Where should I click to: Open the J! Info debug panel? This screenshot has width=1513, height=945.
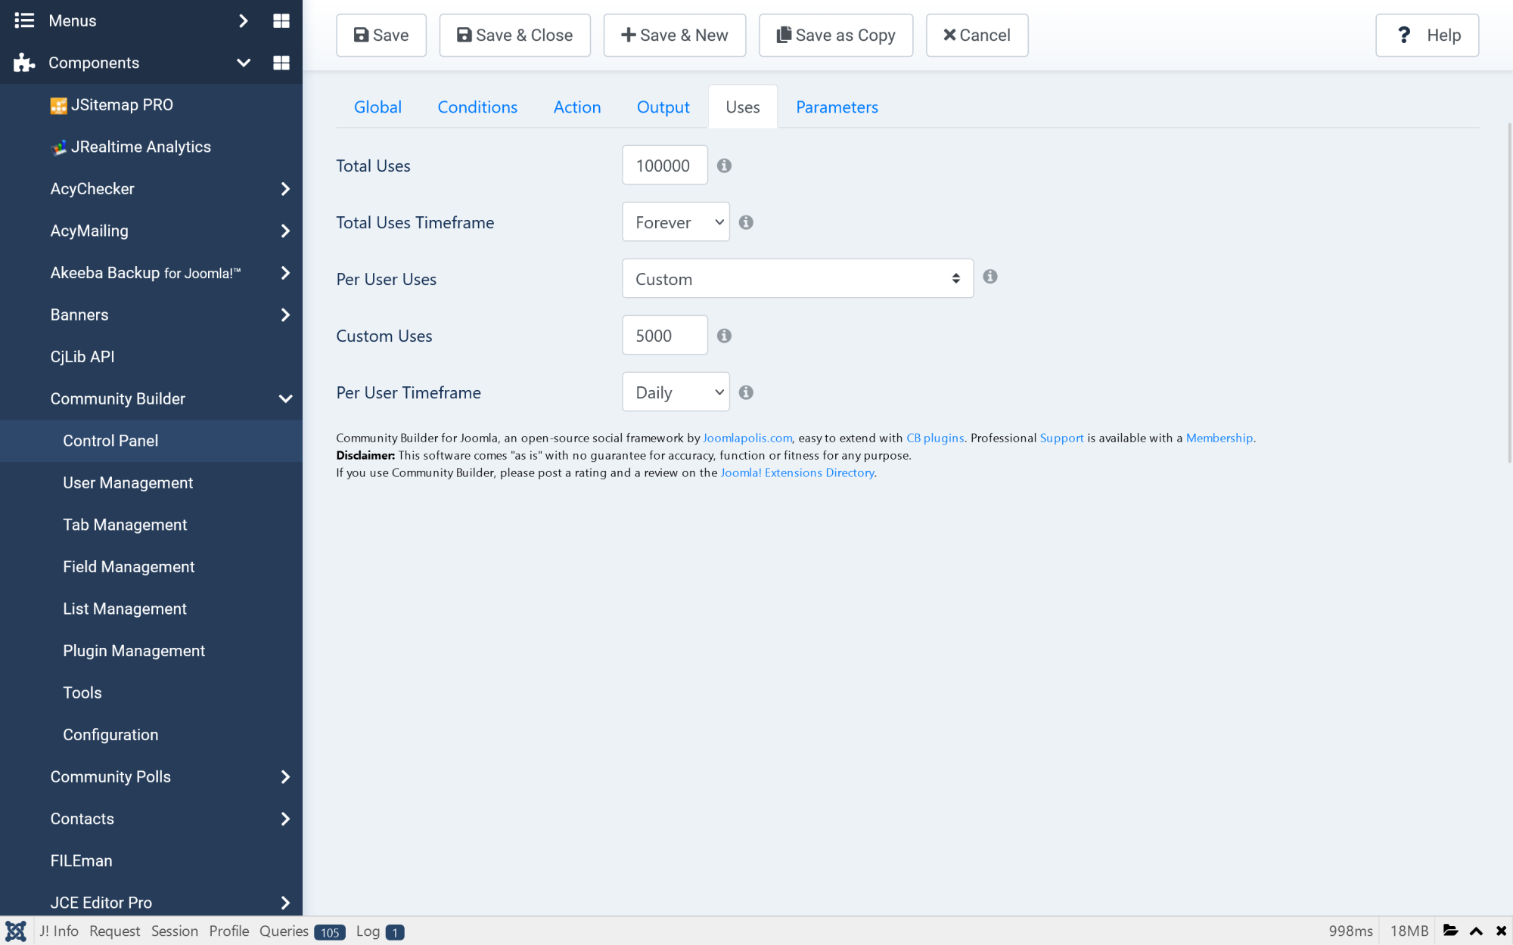[x=59, y=931]
